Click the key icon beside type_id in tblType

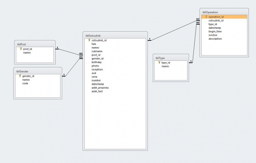coord(159,62)
